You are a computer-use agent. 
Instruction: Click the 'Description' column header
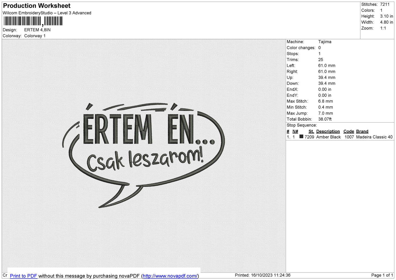point(328,131)
